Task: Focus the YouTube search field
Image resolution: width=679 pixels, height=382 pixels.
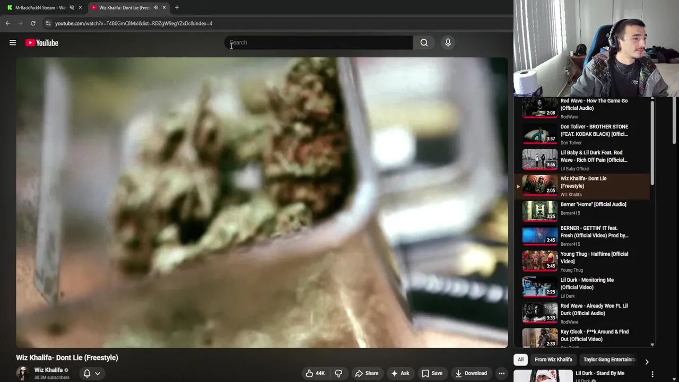Action: [x=318, y=42]
